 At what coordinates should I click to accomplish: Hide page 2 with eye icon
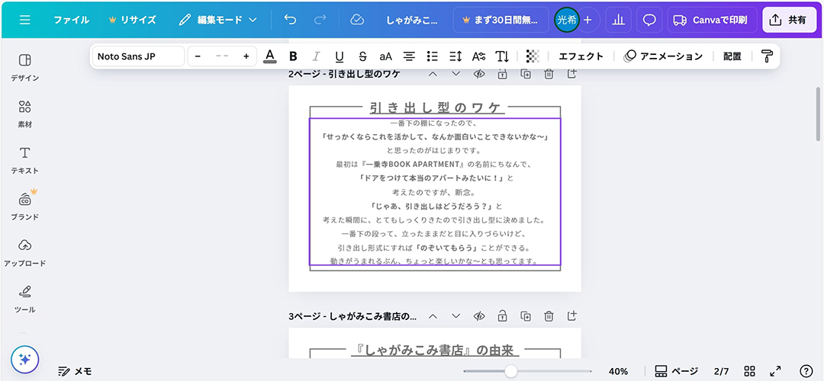point(478,74)
